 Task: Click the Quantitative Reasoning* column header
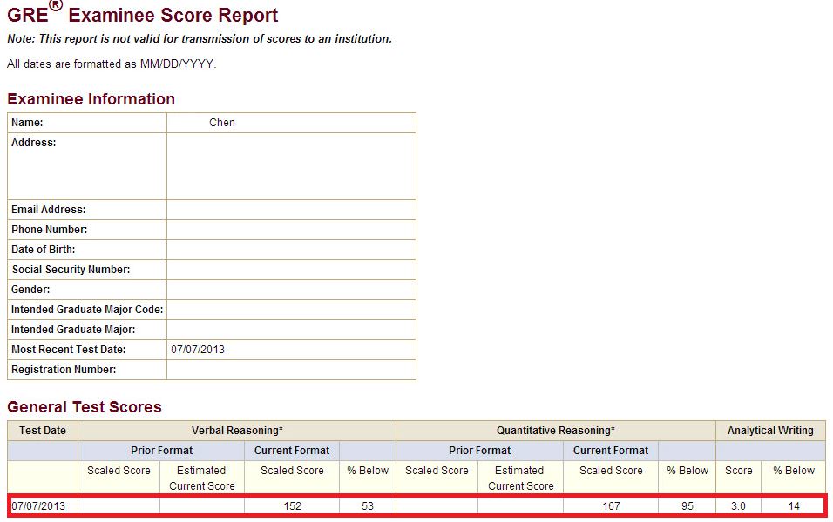click(x=556, y=431)
